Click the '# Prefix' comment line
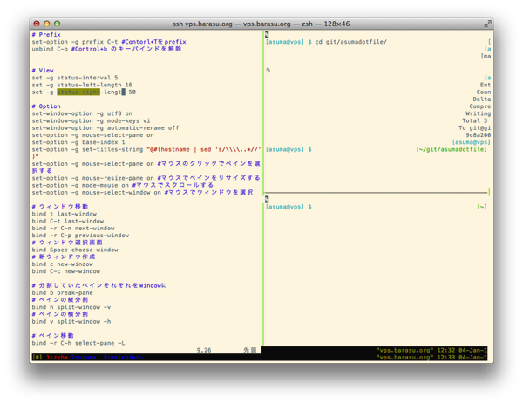The width and height of the screenshot is (523, 404). click(x=46, y=34)
